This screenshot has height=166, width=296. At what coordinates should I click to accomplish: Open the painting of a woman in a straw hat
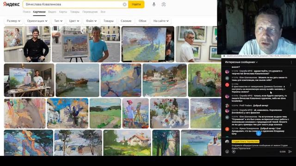tap(29, 142)
